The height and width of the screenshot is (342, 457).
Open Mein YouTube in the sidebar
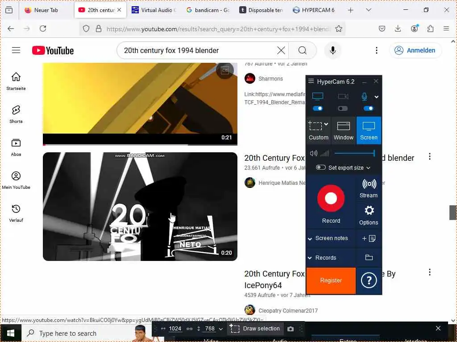16,180
